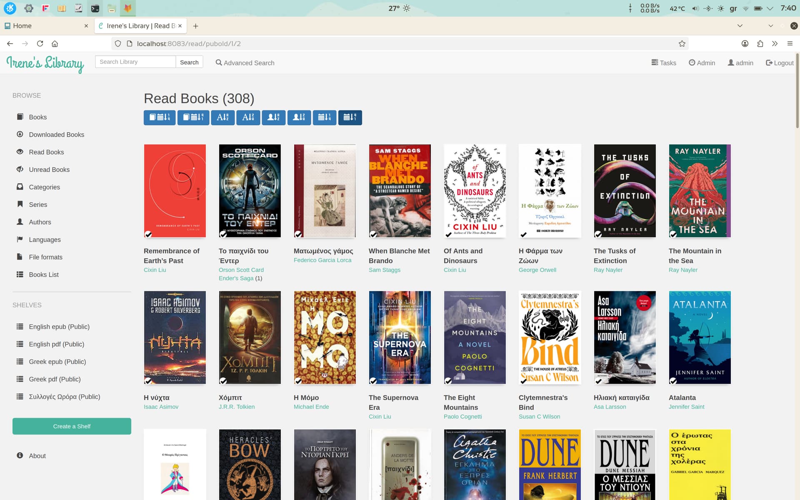Open the Authors listing
800x500 pixels.
(x=40, y=222)
